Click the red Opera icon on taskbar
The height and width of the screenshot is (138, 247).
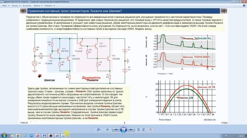coord(38,136)
